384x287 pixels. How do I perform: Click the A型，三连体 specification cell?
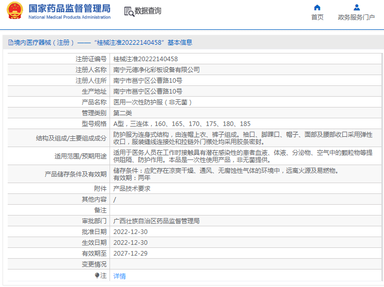point(181,124)
